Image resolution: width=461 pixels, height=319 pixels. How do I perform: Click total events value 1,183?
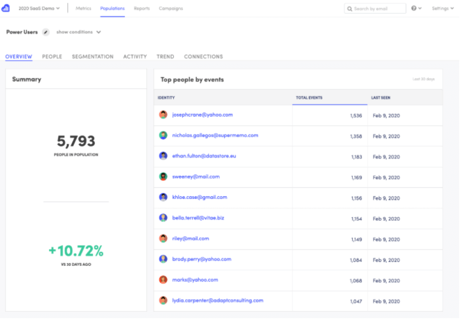coord(357,157)
